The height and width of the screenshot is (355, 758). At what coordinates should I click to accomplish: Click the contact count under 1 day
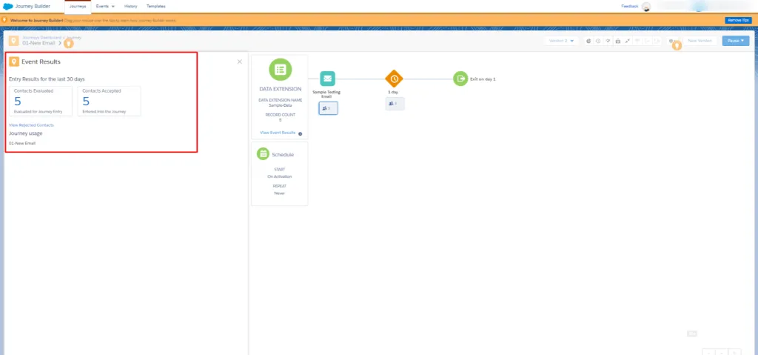(x=395, y=104)
